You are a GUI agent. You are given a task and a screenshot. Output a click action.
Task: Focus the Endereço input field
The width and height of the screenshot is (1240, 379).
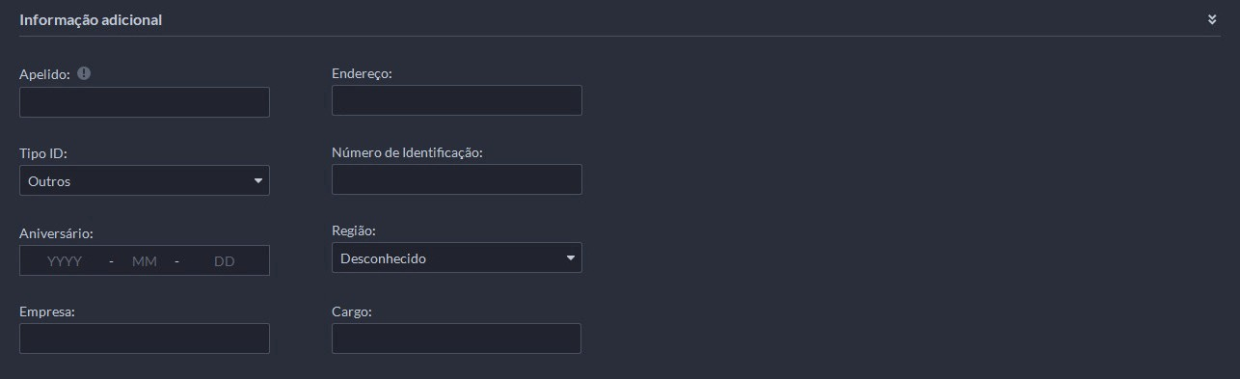pos(457,100)
